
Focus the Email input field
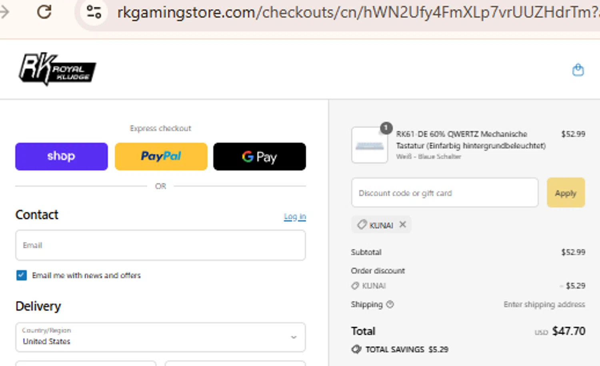tap(160, 245)
